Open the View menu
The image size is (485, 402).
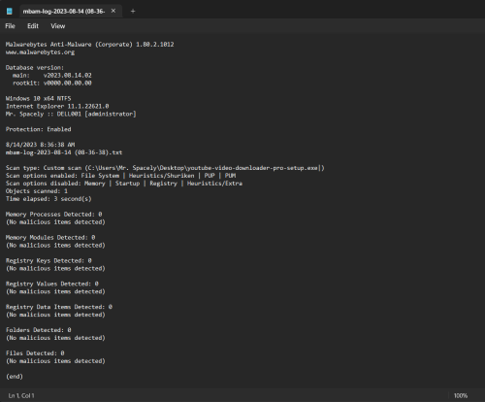[x=58, y=26]
